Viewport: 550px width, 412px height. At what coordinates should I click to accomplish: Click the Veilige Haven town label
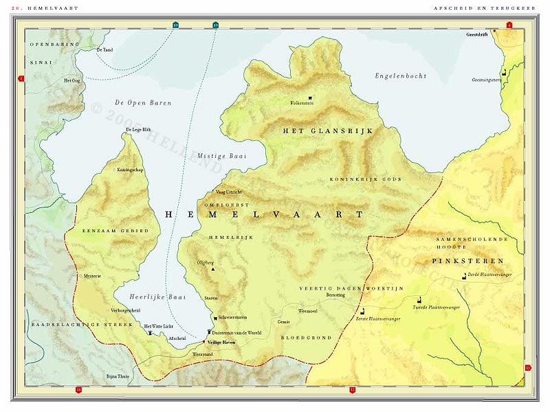[x=221, y=341]
